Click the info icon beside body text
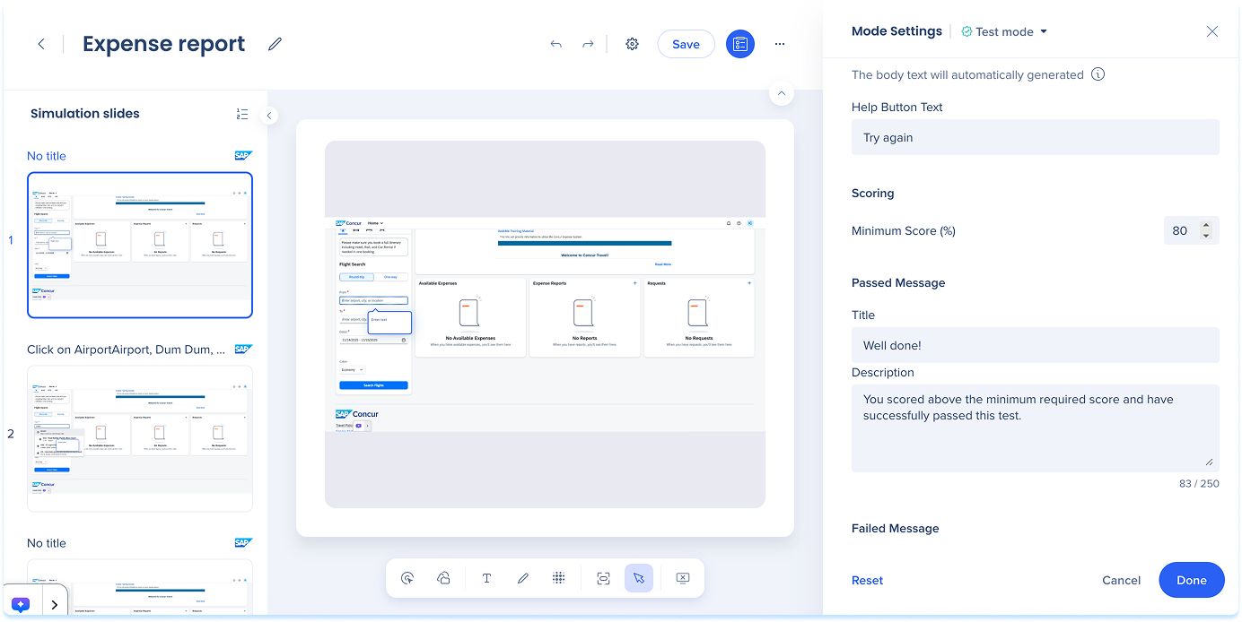Image resolution: width=1242 pixels, height=622 pixels. click(1098, 75)
